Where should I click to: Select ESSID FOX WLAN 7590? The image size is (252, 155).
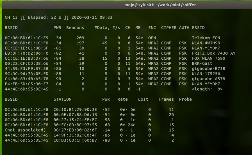pos(209,58)
